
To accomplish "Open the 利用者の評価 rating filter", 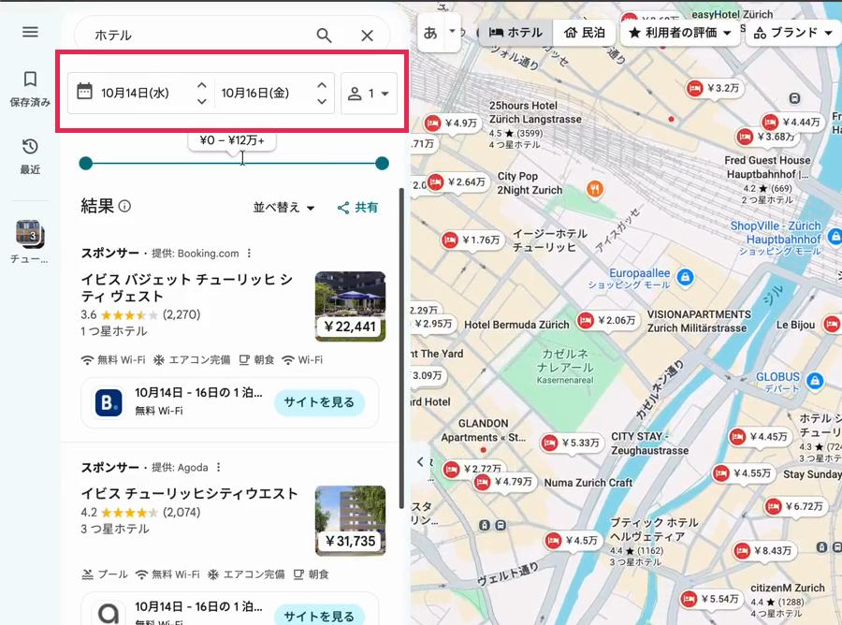I will [x=680, y=33].
